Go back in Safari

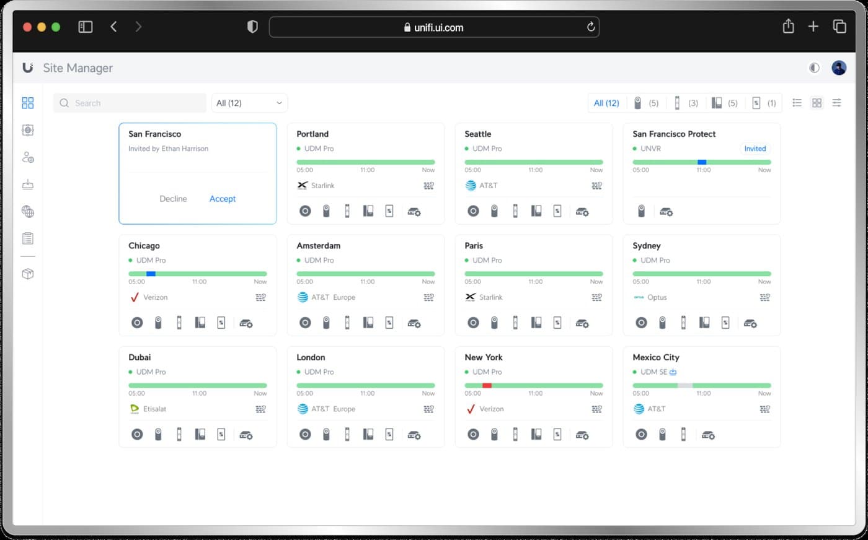coord(113,27)
